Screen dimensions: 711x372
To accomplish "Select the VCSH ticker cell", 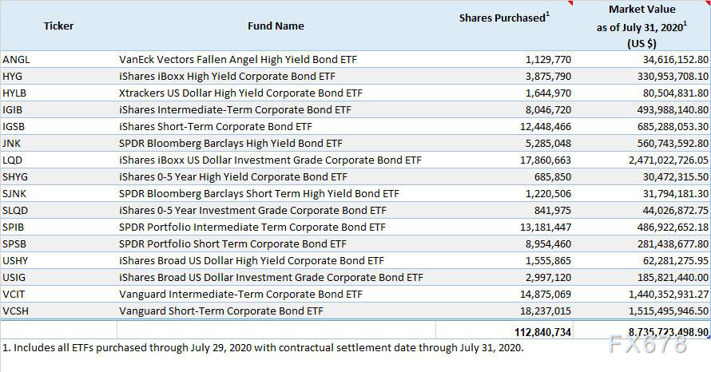I will [x=58, y=311].
